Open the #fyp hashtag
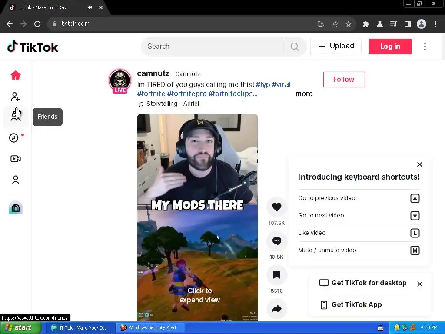 pyautogui.click(x=263, y=85)
